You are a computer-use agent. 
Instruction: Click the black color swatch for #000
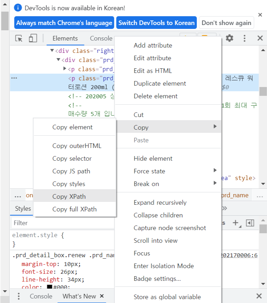[50, 287]
